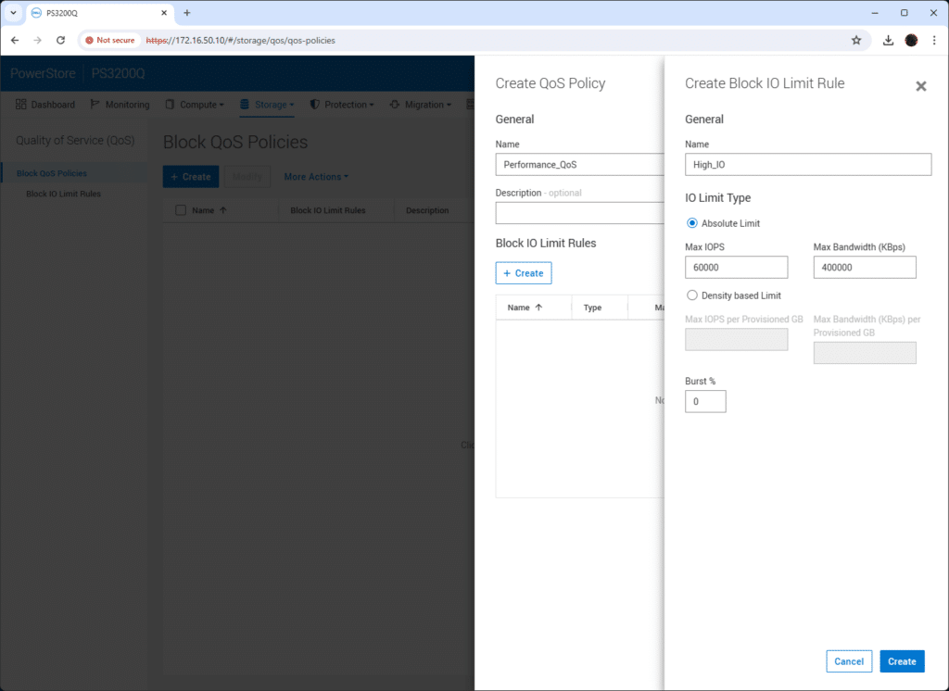Screen dimensions: 949x691
Task: Click the Max Bandwidth (KBps) field
Action: point(865,268)
